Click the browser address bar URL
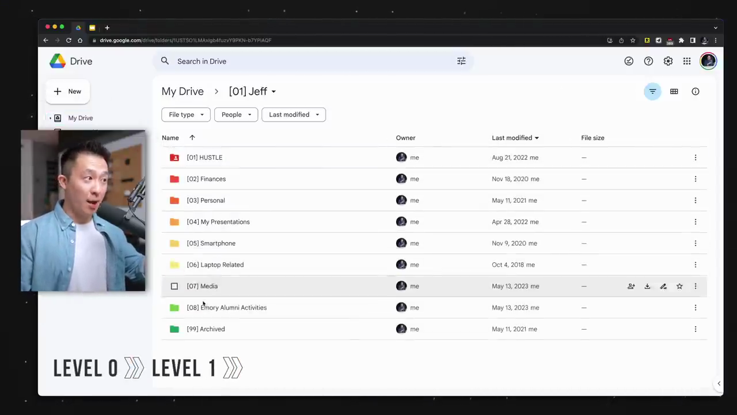This screenshot has height=415, width=737. click(x=185, y=40)
